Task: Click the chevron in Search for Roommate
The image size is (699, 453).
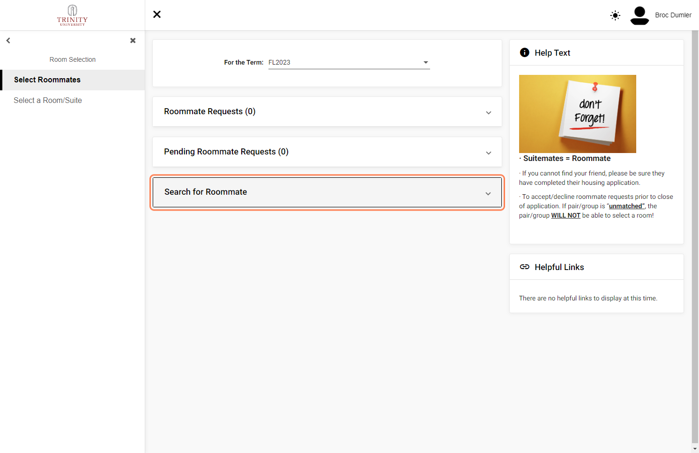Action: [488, 193]
